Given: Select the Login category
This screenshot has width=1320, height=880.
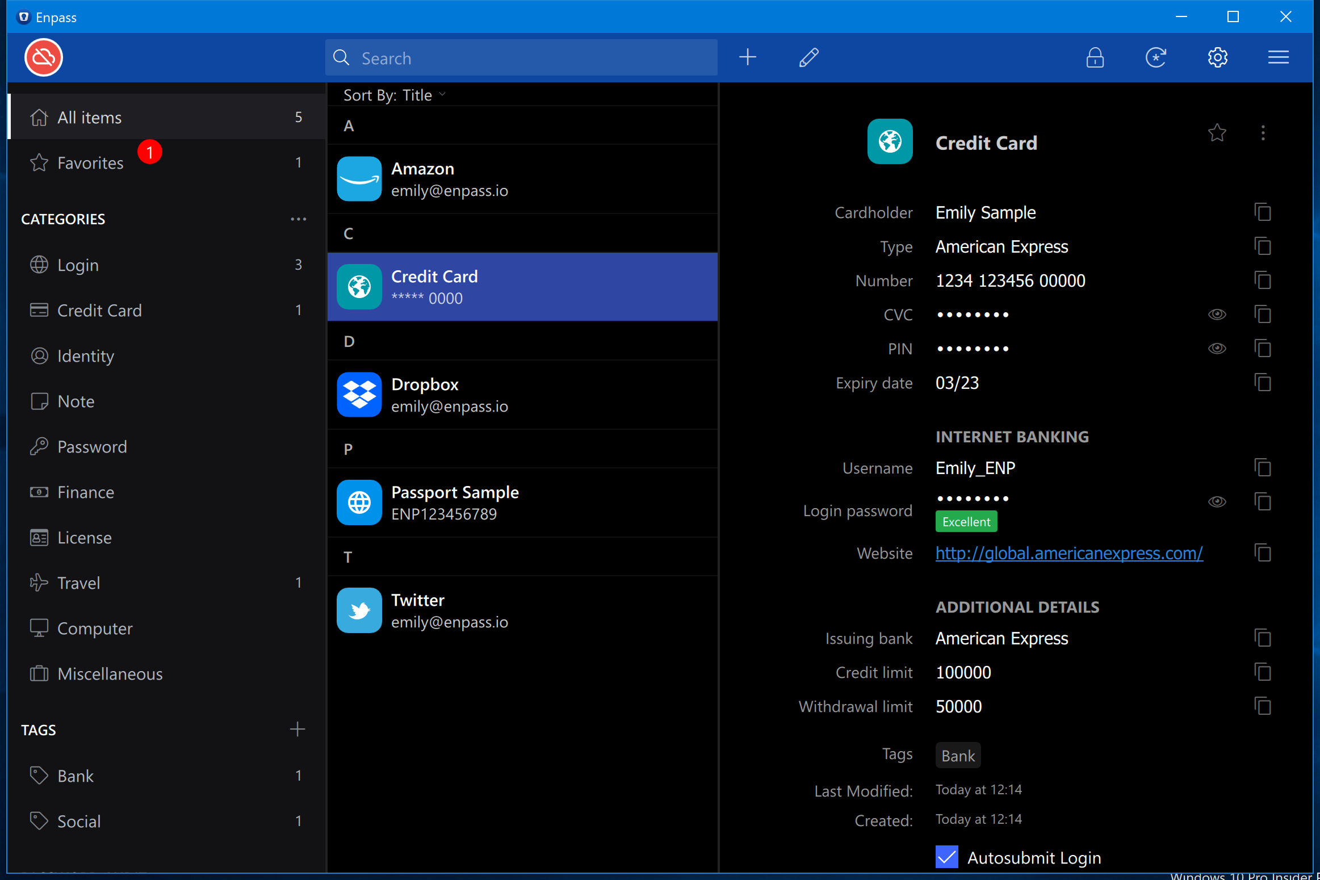Looking at the screenshot, I should (x=167, y=265).
